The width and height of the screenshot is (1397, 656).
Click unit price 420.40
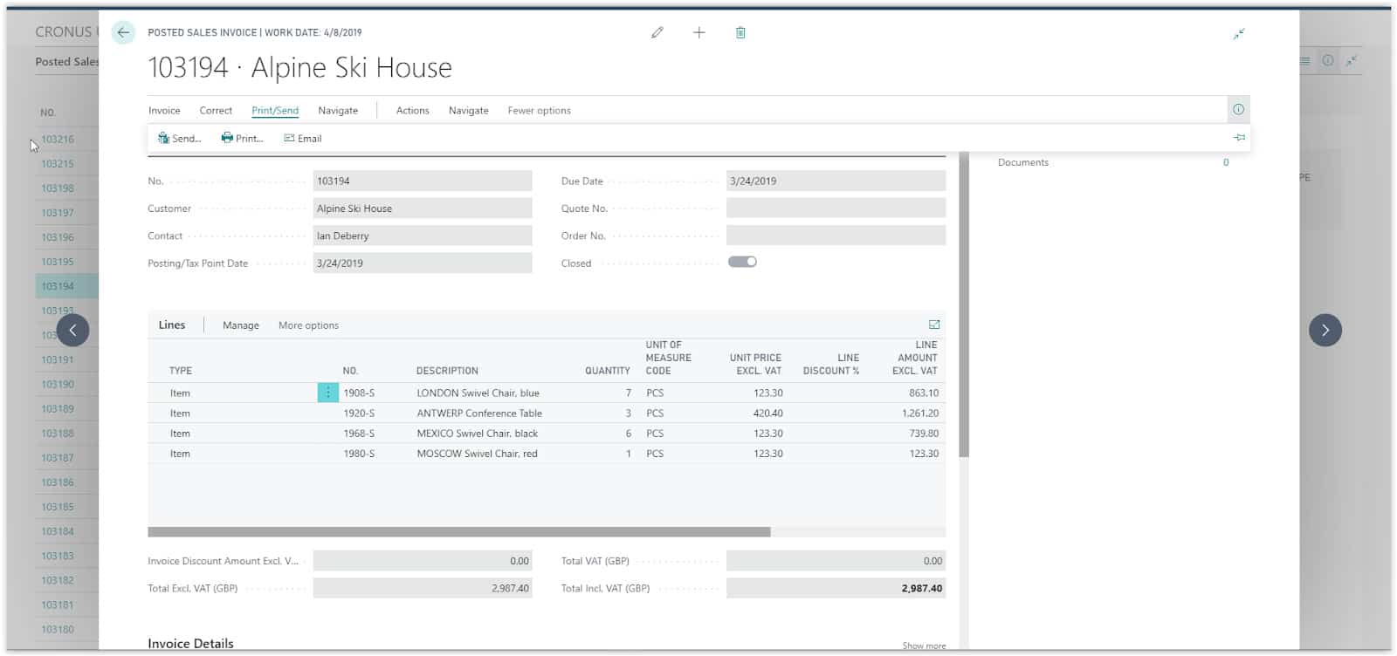click(768, 413)
